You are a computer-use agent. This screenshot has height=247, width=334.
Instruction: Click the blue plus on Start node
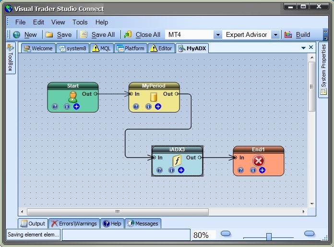click(76, 106)
